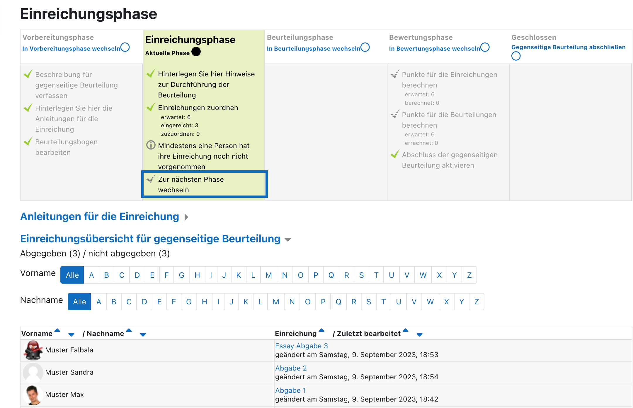Filter Nachname by letter M

[x=276, y=301]
